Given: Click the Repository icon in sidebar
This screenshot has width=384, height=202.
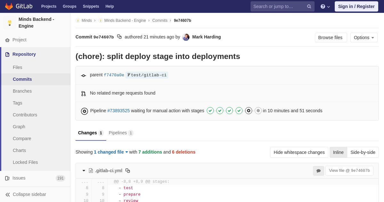Looking at the screenshot, I should (7, 55).
